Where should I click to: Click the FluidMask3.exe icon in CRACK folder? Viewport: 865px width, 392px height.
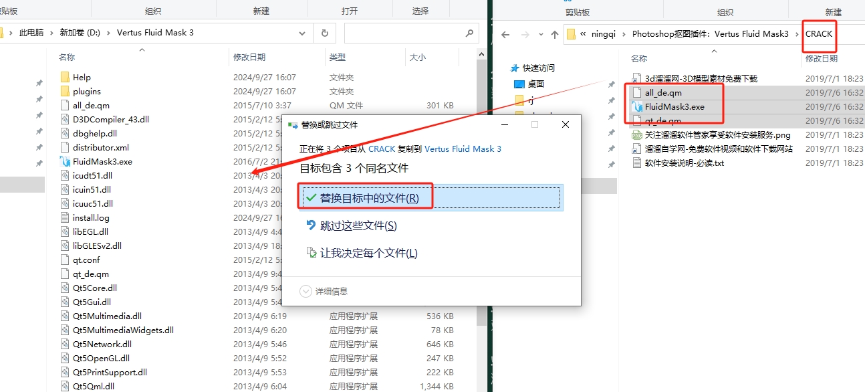(636, 106)
